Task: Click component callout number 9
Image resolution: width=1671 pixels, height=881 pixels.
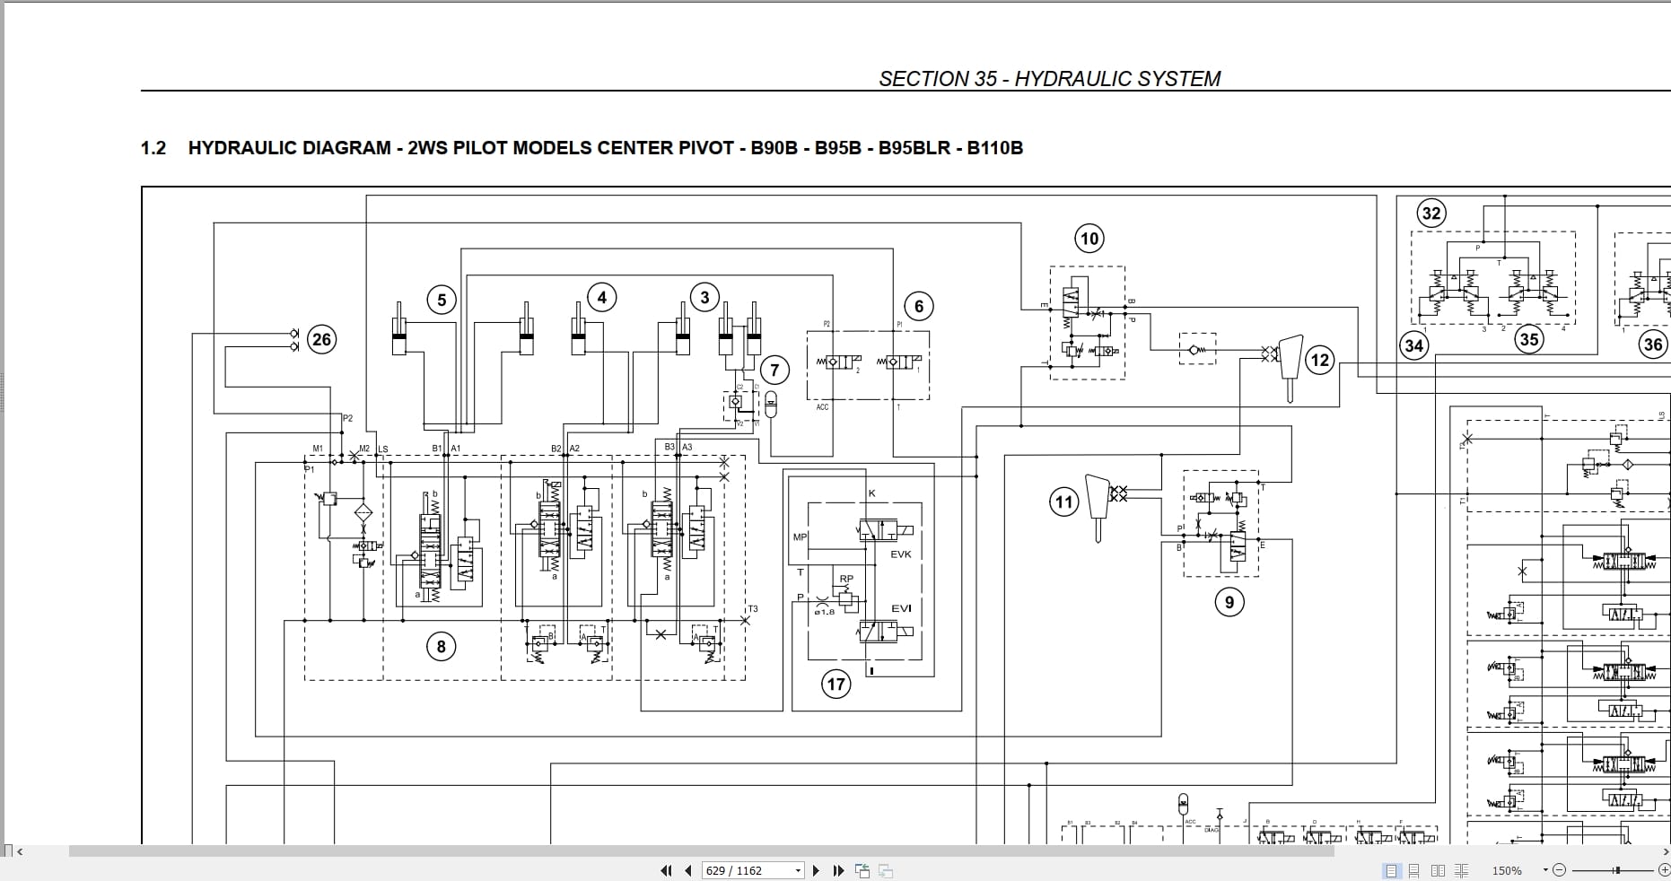Action: coord(1229,602)
